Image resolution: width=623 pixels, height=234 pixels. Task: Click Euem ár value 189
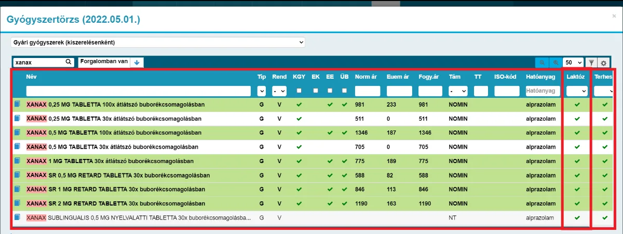pyautogui.click(x=392, y=161)
